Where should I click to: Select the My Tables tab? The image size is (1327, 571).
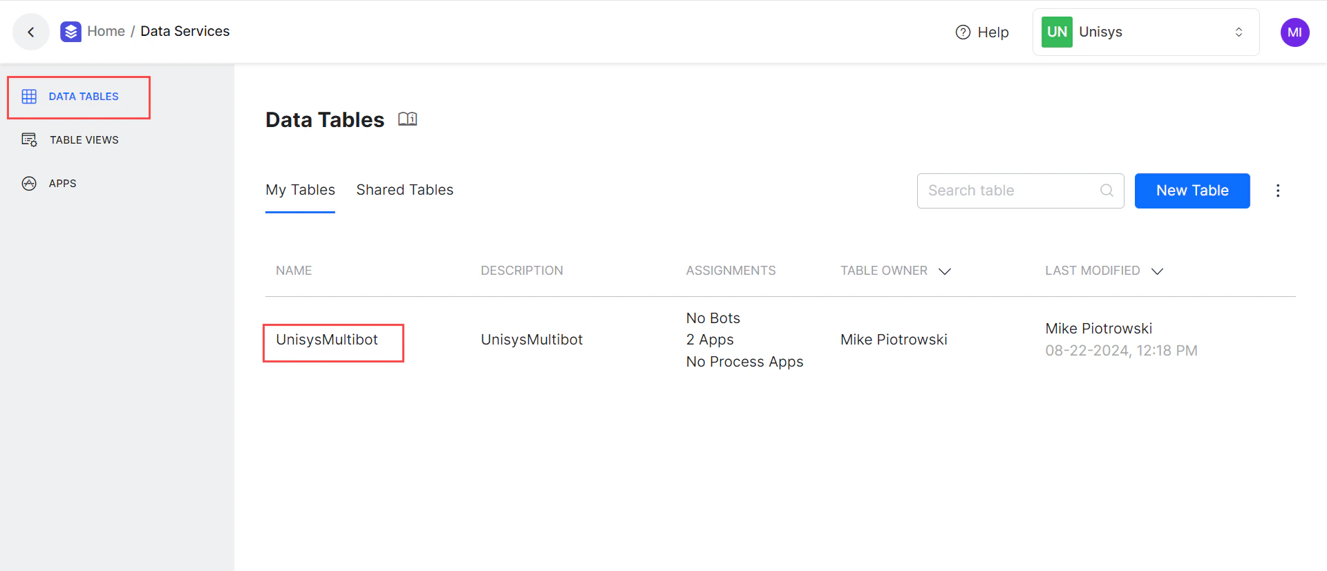(300, 190)
